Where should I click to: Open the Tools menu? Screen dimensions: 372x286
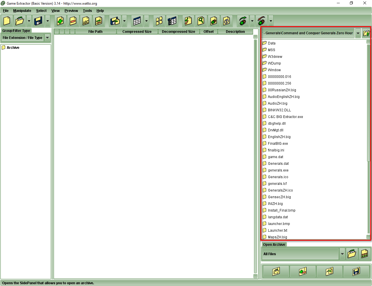coord(87,11)
